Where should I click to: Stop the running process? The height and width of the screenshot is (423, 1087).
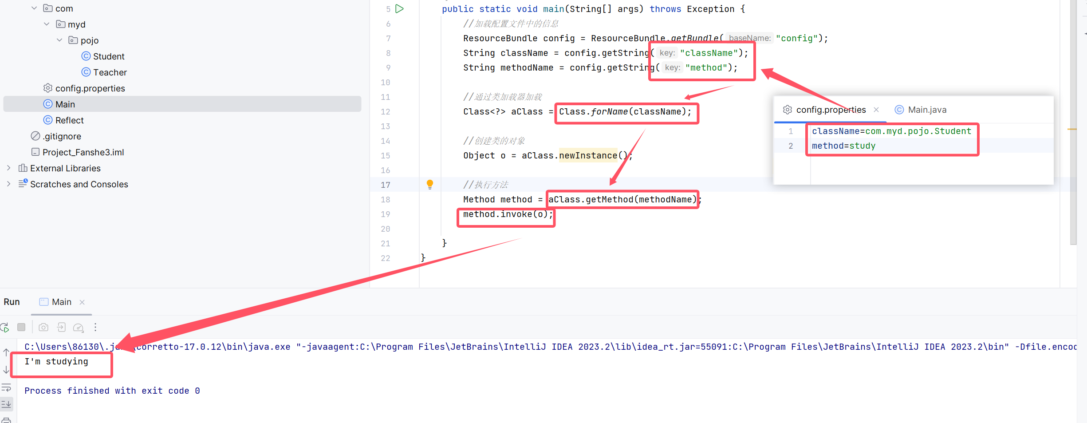[x=21, y=327]
